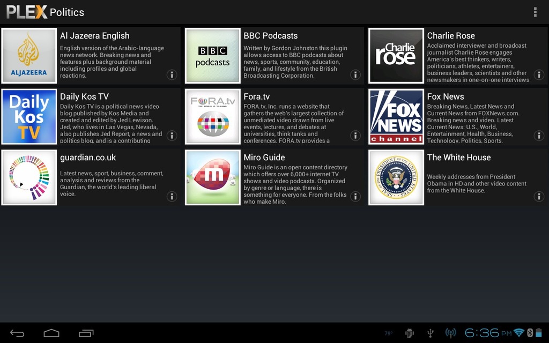This screenshot has height=343, width=549.
Task: Show Fora.tv channel details icon
Action: (355, 136)
